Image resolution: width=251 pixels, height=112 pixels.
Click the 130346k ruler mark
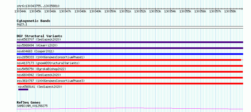[x=50, y=11]
